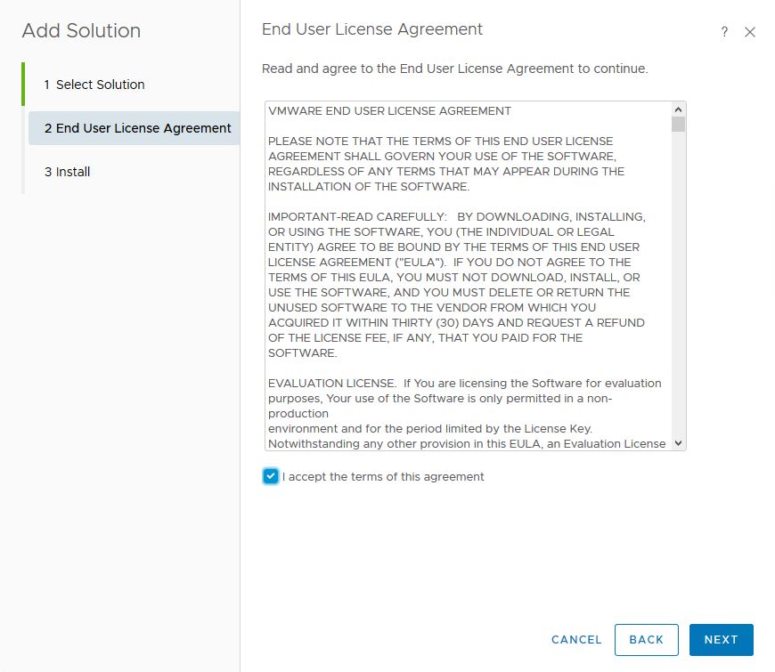Click the Add Solution wizard title
This screenshot has width=775, height=672.
point(81,30)
